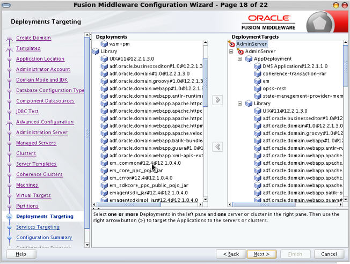
Task: Click icon of em_common#12.4@12.1.0.4.0 library
Action: [104, 163]
